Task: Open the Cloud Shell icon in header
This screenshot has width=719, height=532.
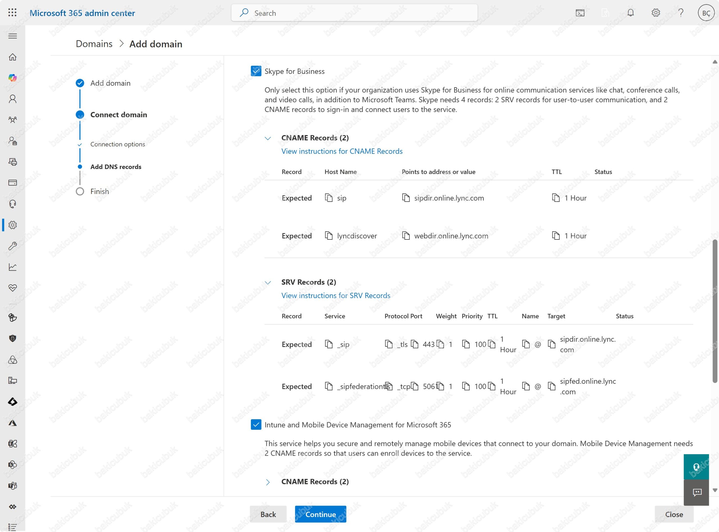Action: (580, 13)
